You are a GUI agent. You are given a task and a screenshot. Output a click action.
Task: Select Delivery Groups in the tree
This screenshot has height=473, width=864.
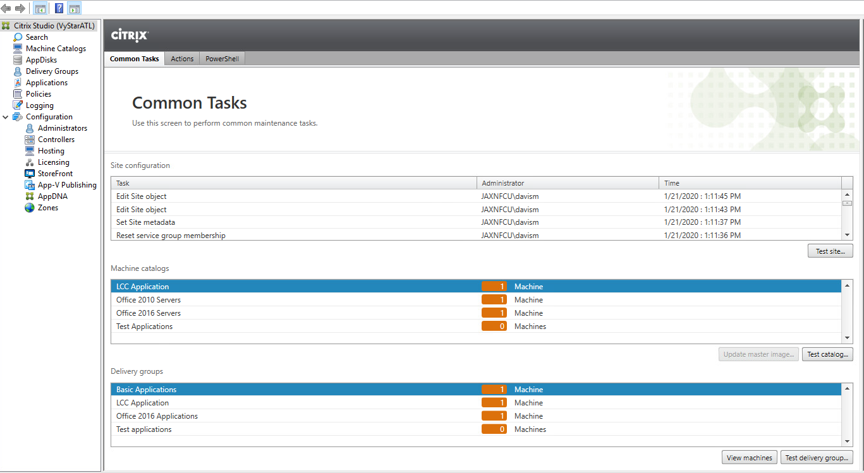point(52,71)
